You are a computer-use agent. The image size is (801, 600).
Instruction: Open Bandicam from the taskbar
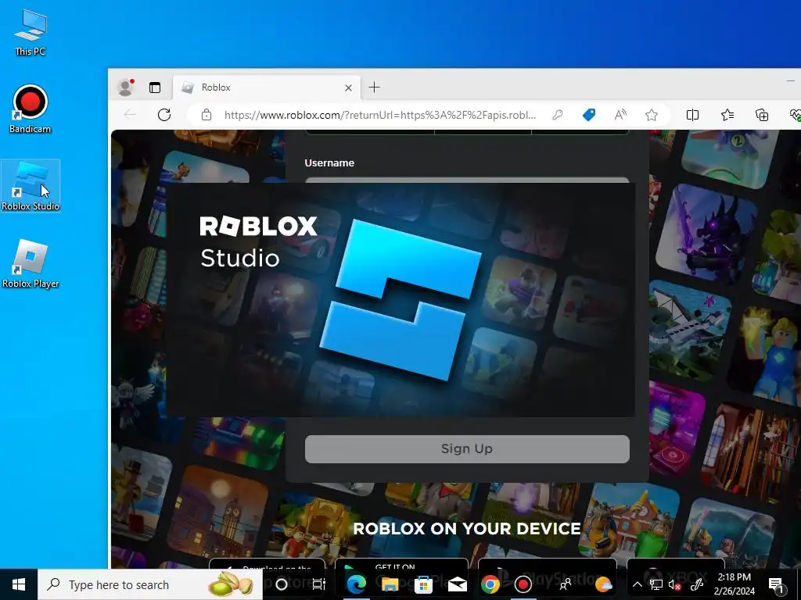523,584
